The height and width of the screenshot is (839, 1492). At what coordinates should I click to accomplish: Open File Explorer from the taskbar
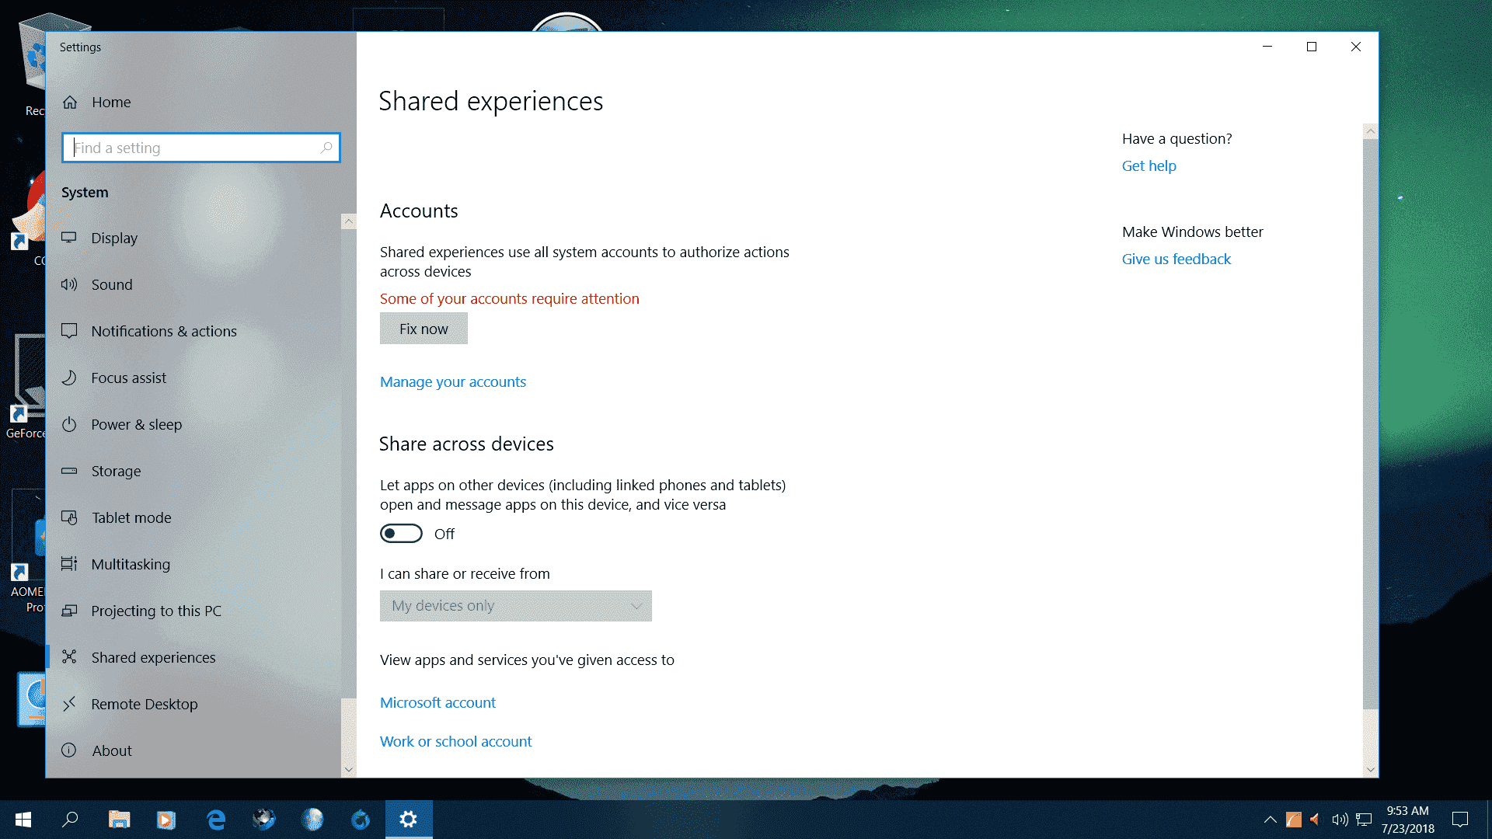119,820
